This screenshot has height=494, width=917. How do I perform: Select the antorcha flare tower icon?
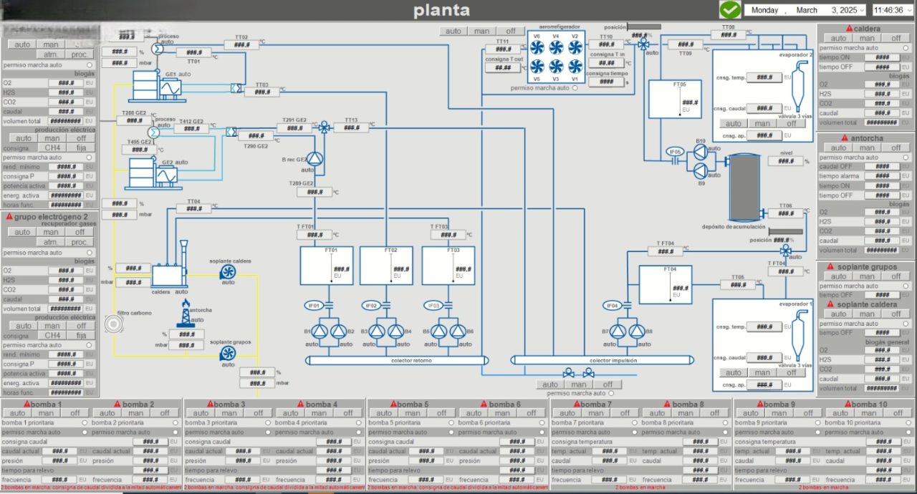click(x=186, y=313)
